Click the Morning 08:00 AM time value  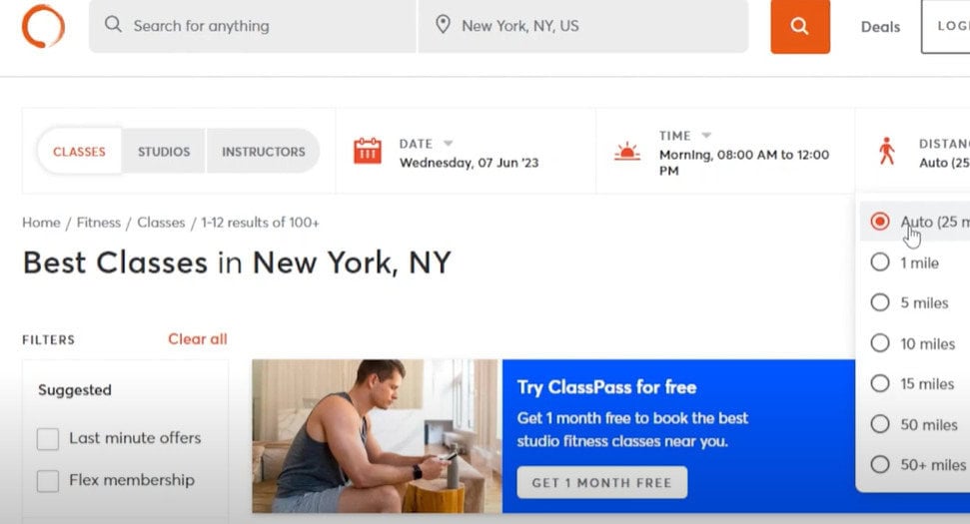point(743,162)
